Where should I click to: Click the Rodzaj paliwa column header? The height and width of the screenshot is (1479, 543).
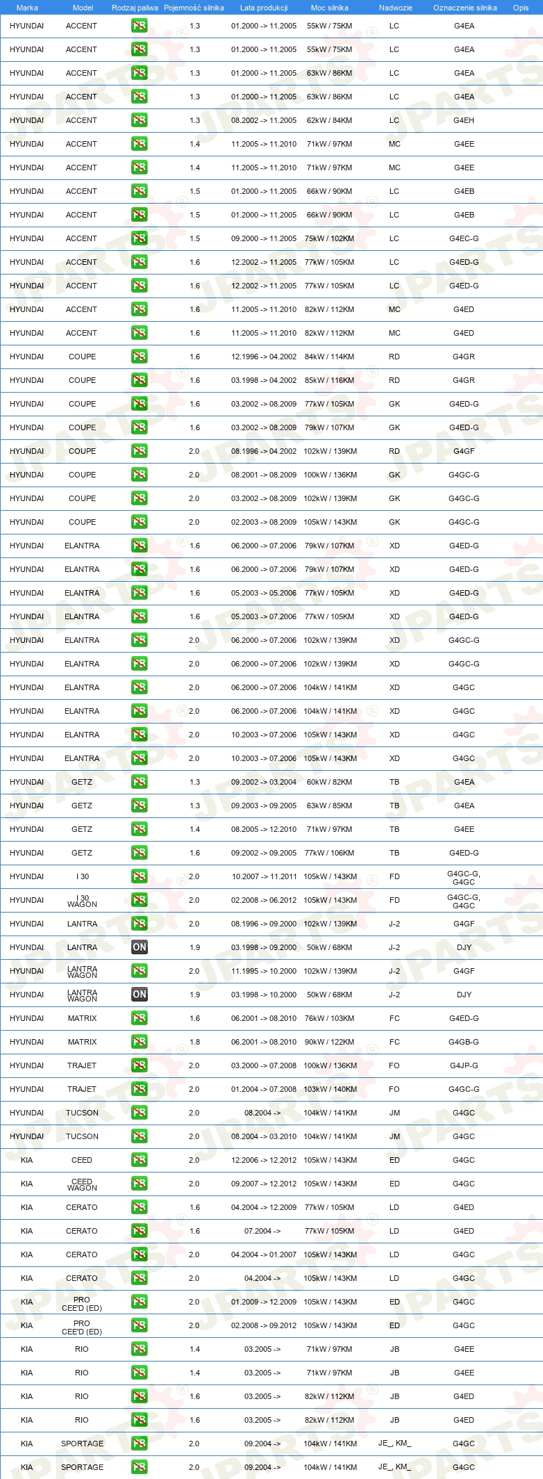tap(135, 8)
